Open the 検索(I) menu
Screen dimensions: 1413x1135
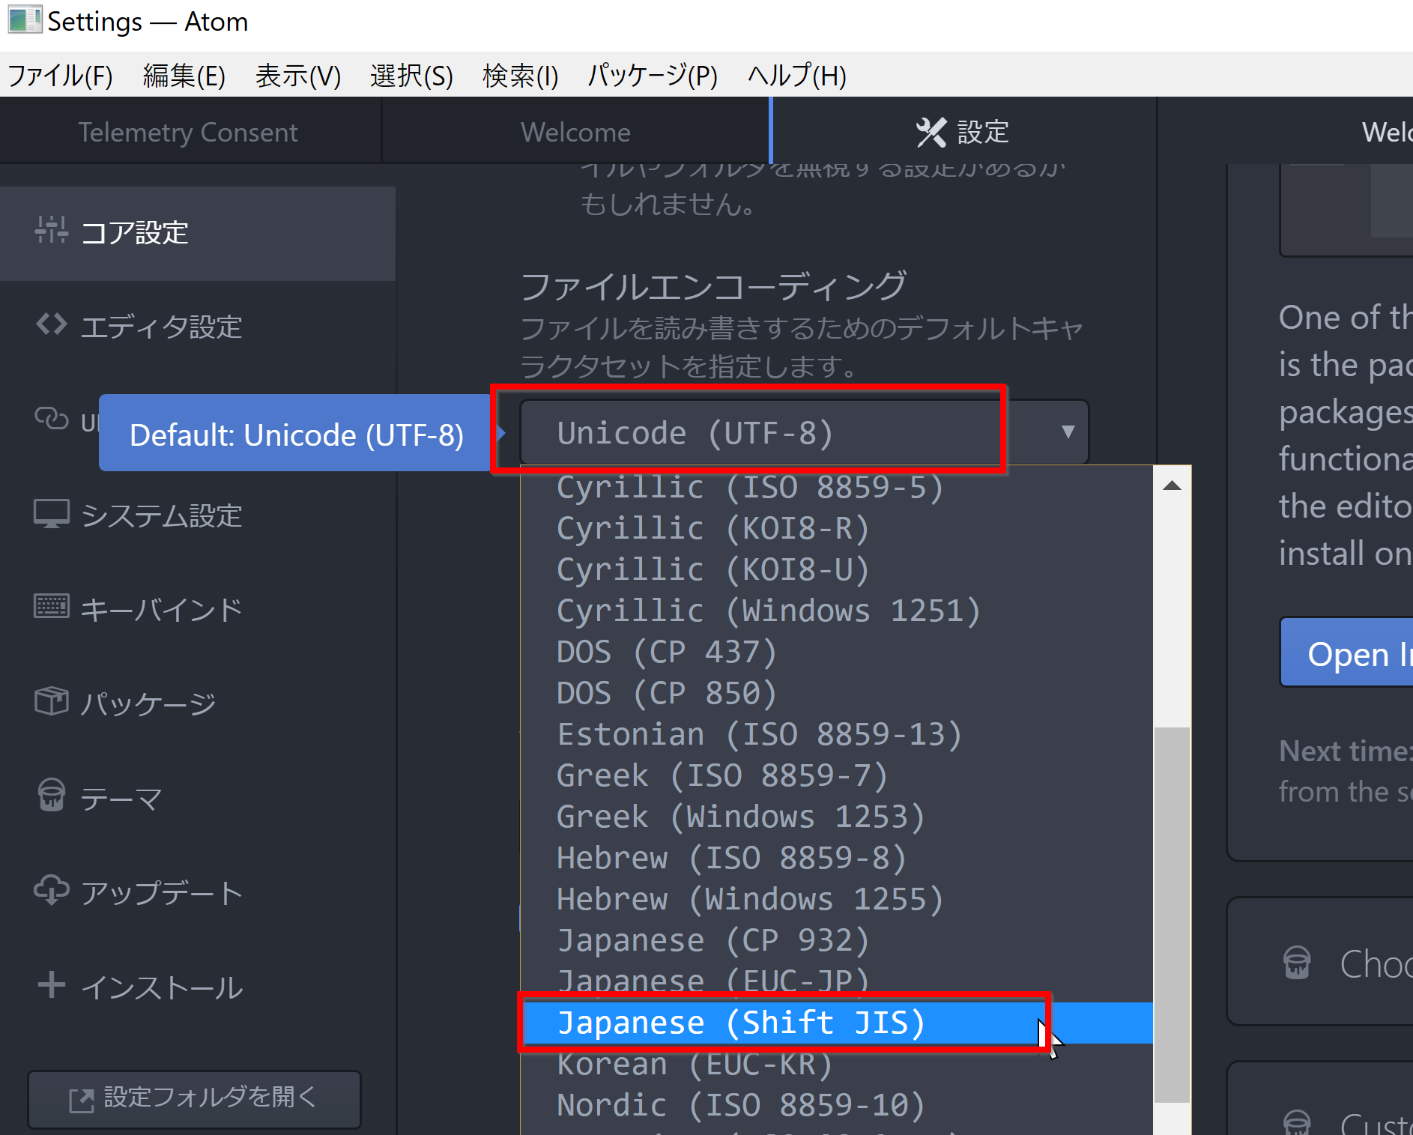pyautogui.click(x=521, y=76)
